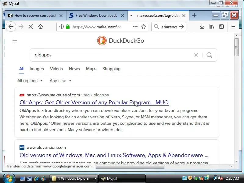This screenshot has width=244, height=183.
Task: Click in the URL address bar
Action: [96, 27]
